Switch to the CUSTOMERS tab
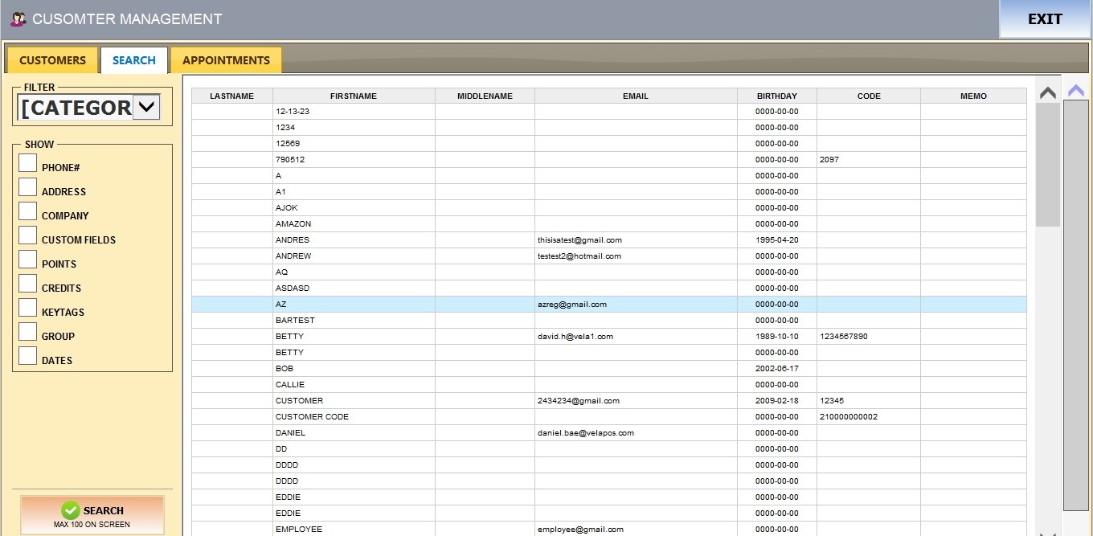 52,60
